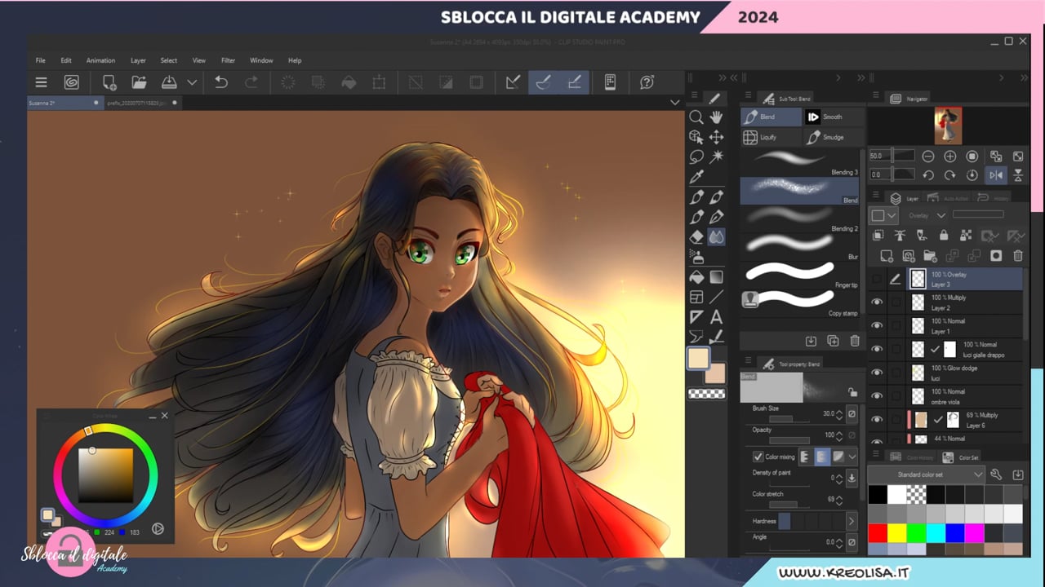Select the Lasso selection tool
Image resolution: width=1045 pixels, height=587 pixels.
click(696, 157)
